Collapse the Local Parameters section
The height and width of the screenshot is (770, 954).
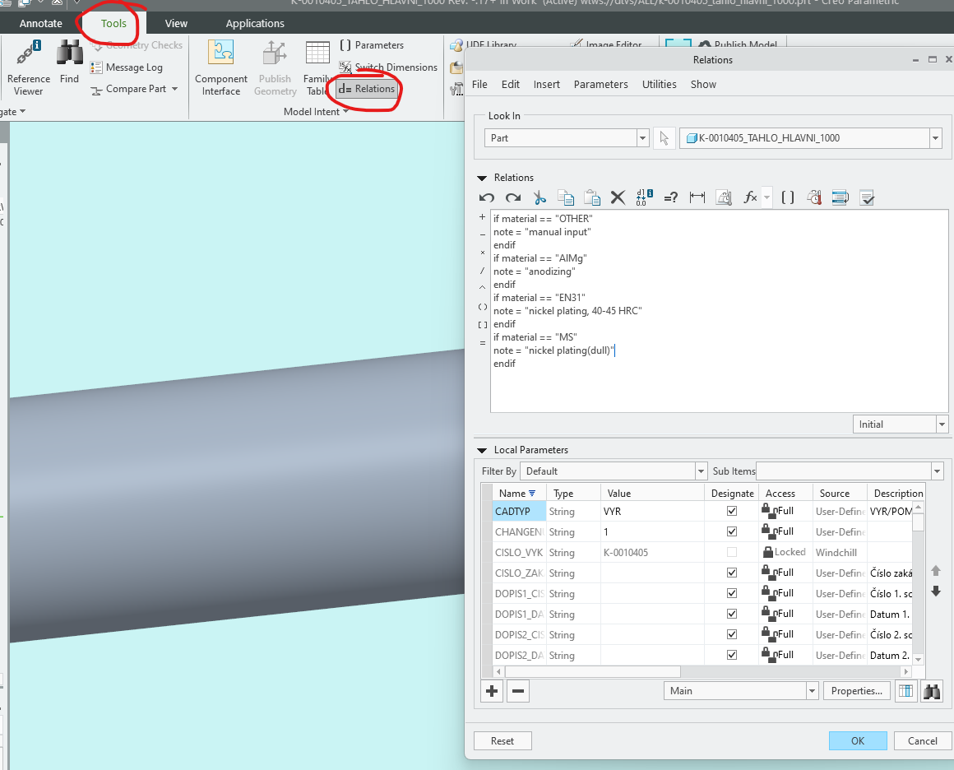(x=483, y=450)
